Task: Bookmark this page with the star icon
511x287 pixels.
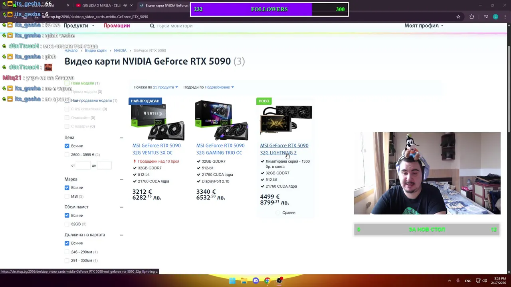Action: pos(458,17)
